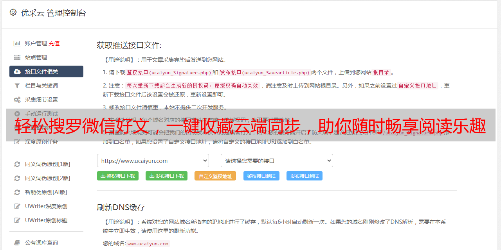Click the gear icon beside 优采云 管理控制台
Screen dimensions: 501x250
click(x=13, y=12)
